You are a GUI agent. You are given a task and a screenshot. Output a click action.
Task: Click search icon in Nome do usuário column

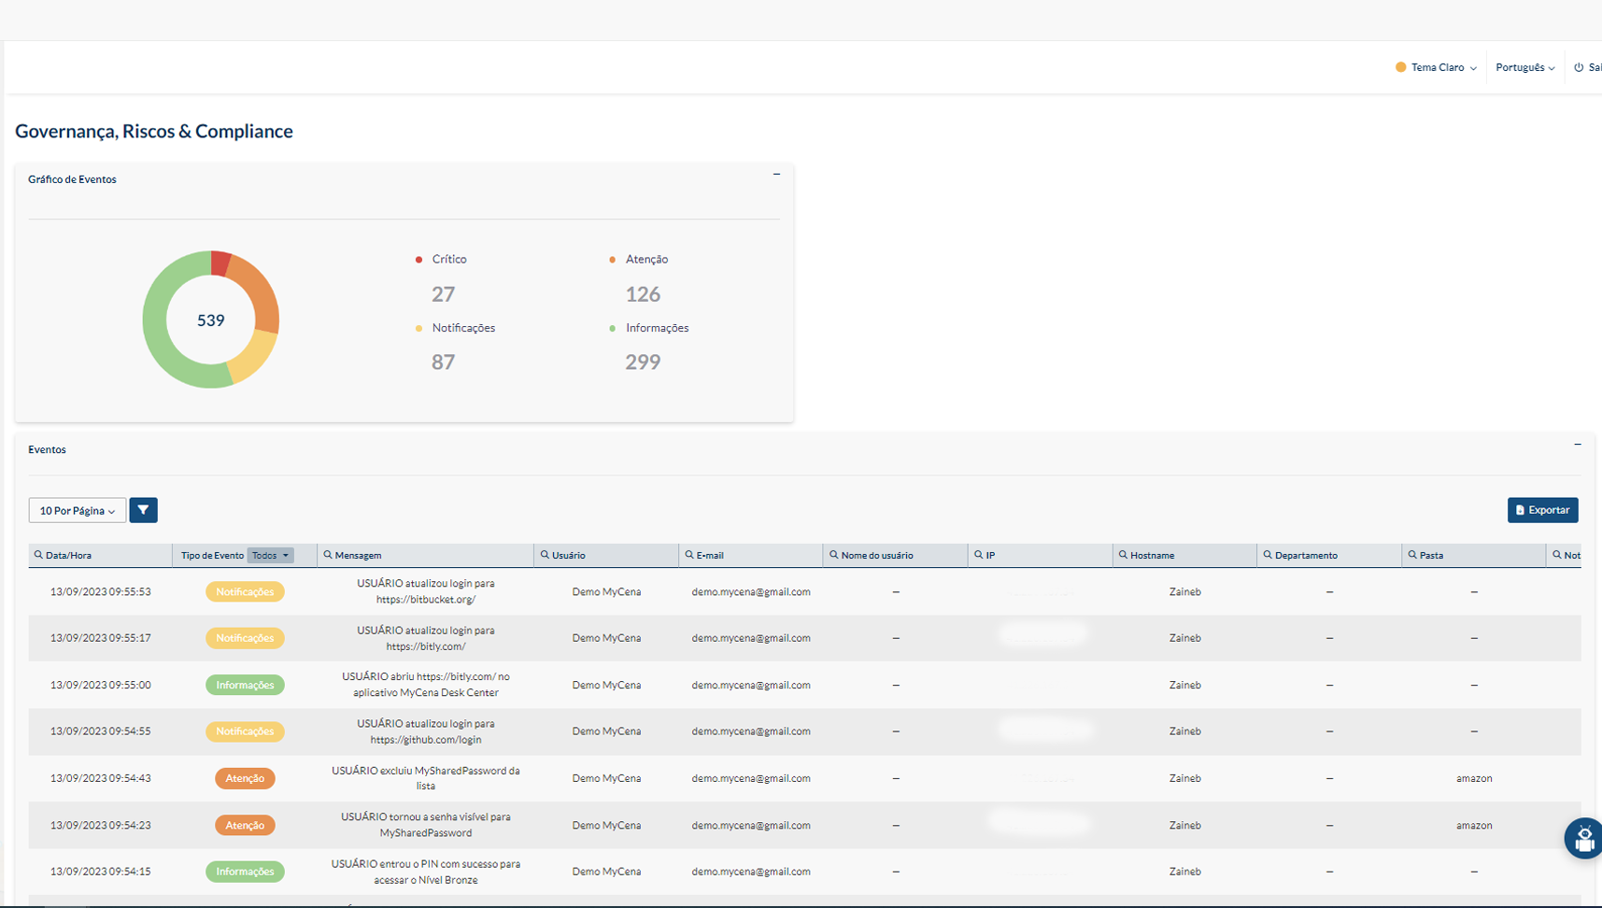tap(834, 555)
